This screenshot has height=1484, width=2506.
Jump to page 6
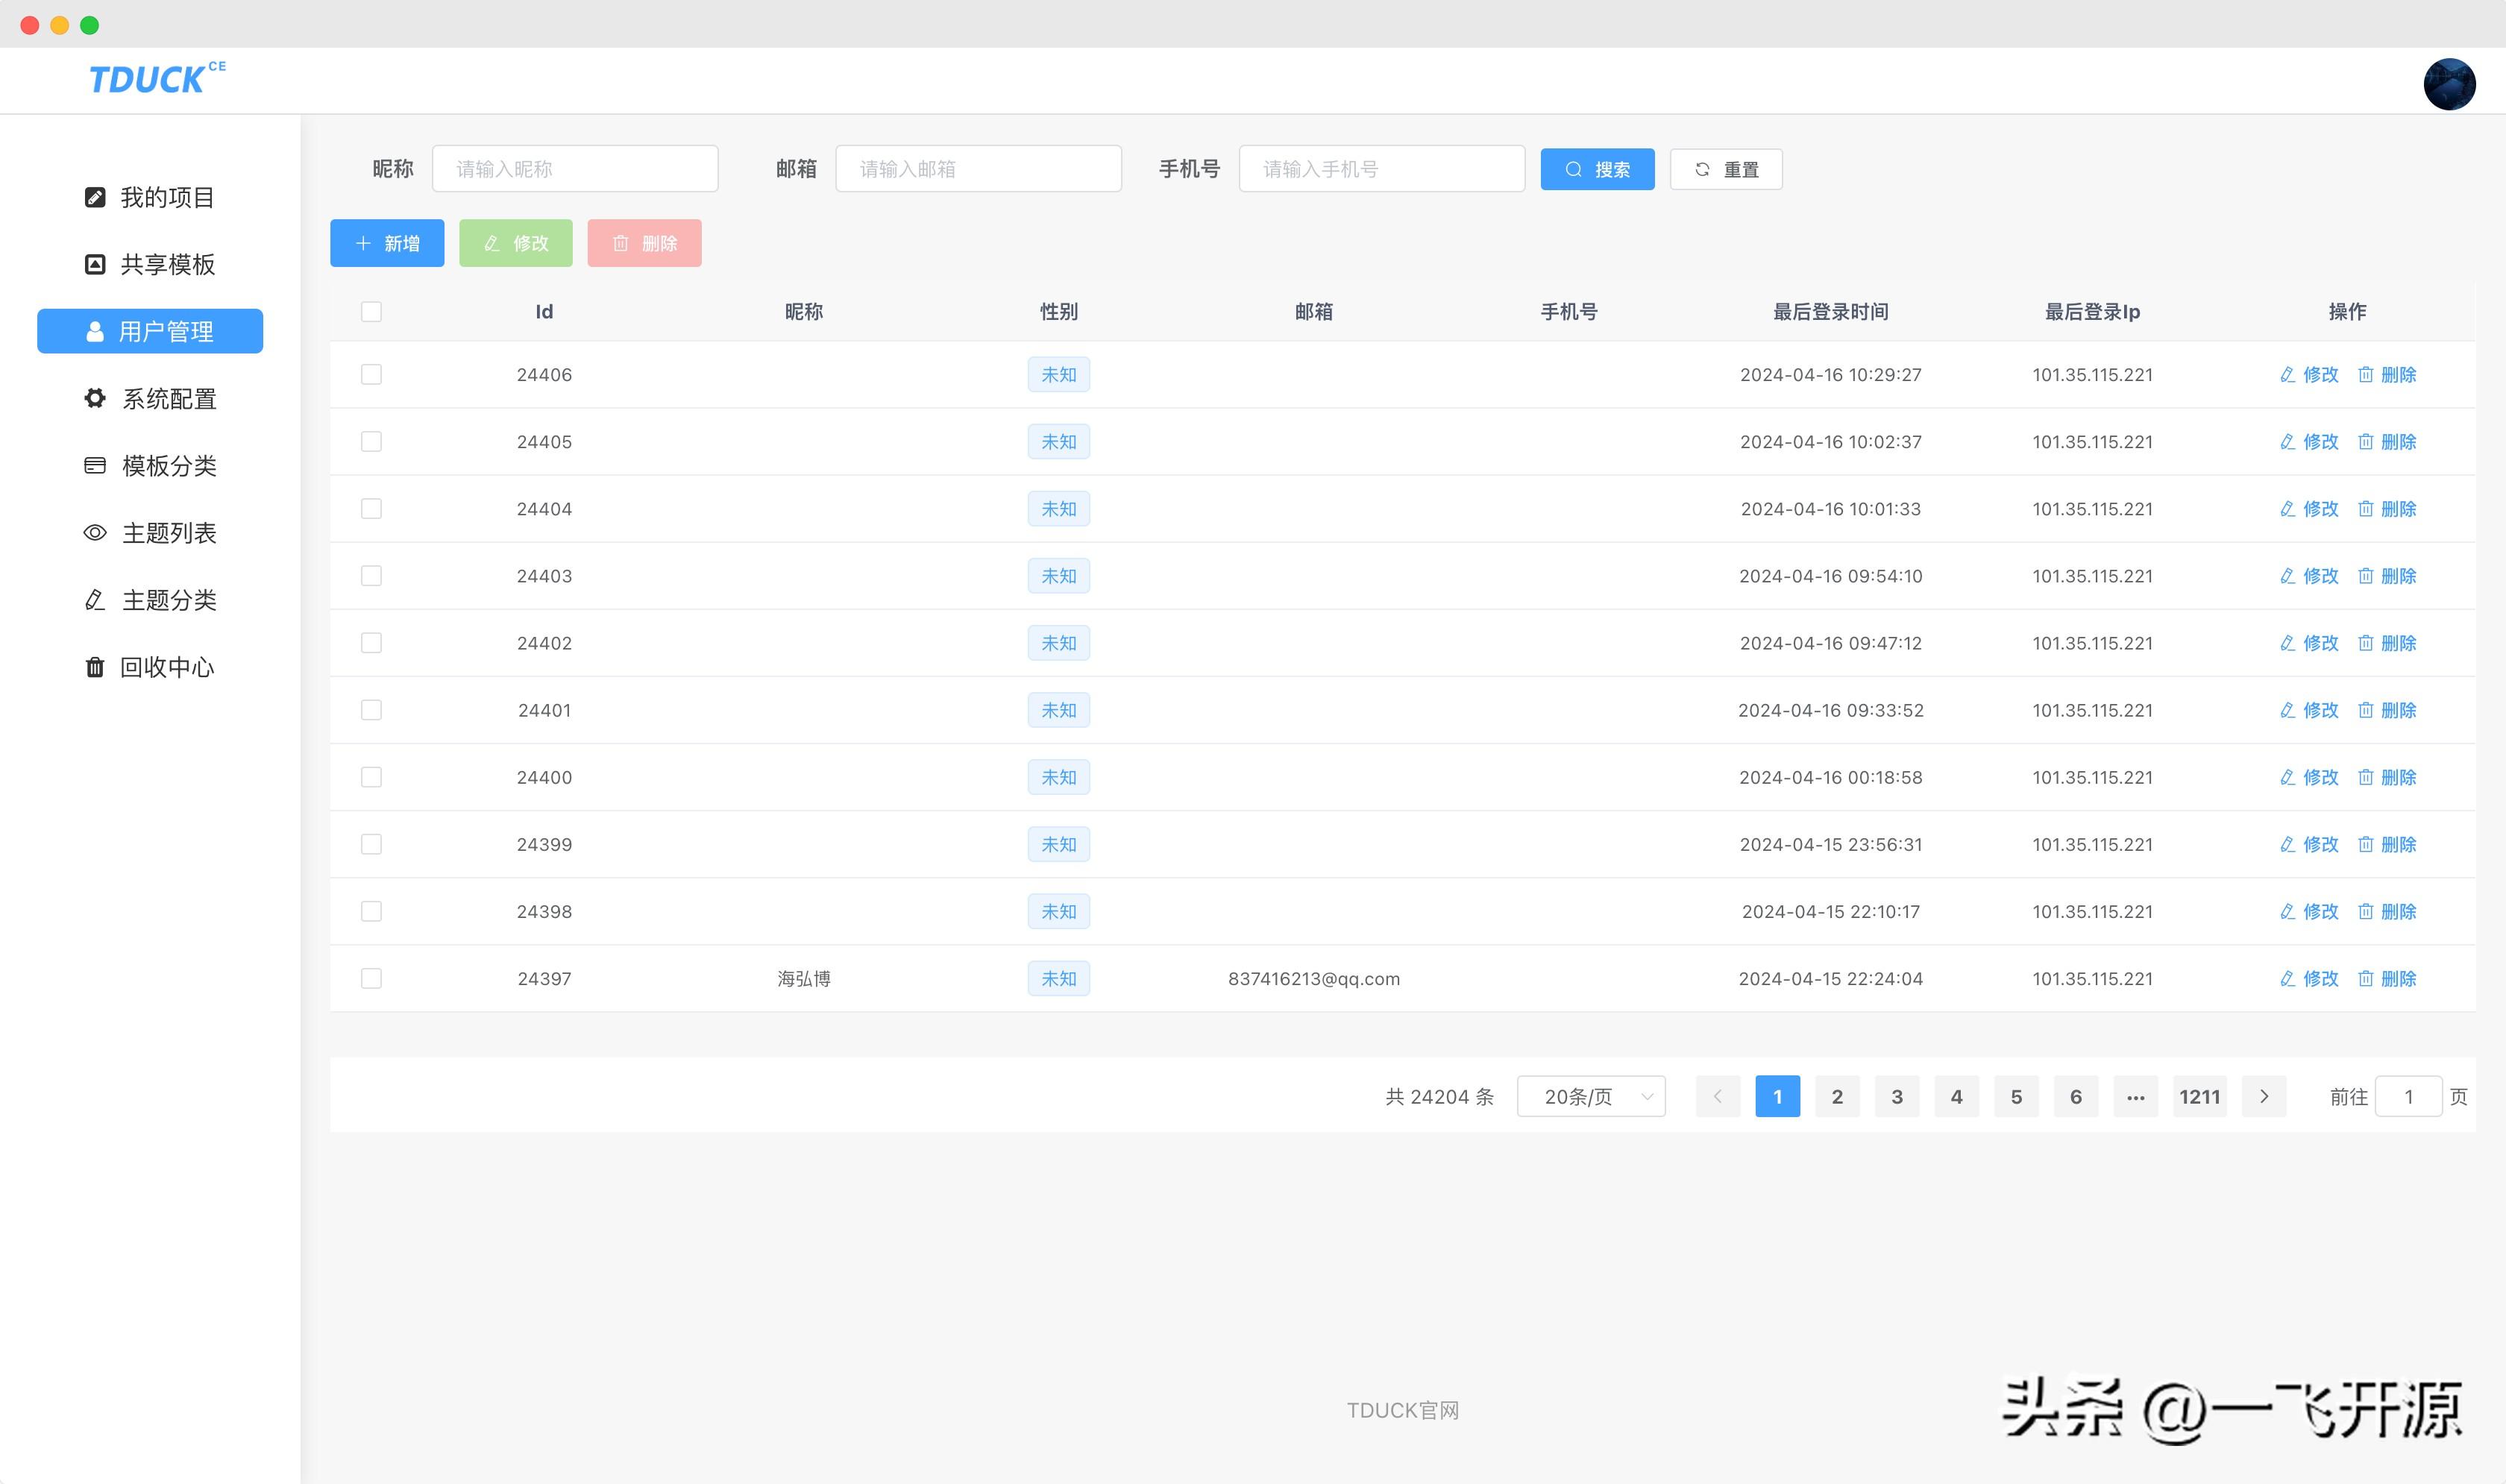click(2076, 1096)
